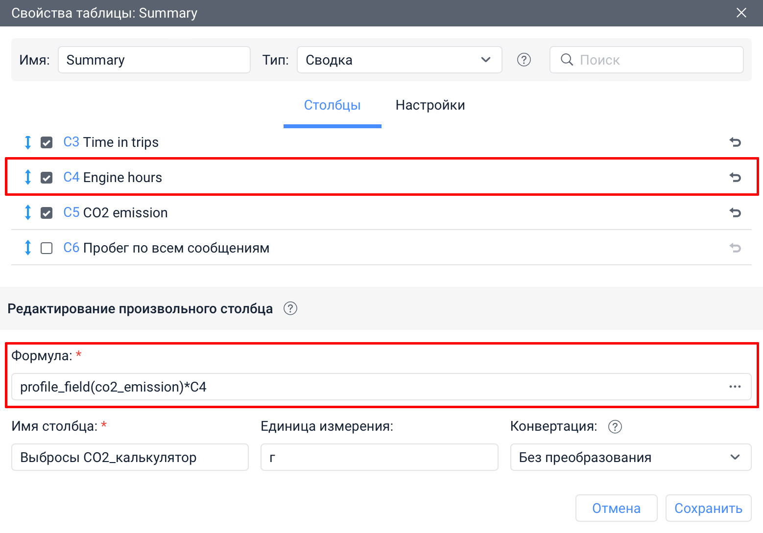Image resolution: width=763 pixels, height=533 pixels.
Task: Click the reset arrow for C5 CO2 emission
Action: [735, 213]
